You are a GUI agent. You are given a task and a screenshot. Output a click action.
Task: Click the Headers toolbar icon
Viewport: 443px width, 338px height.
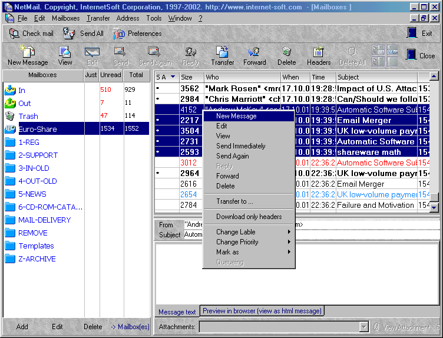[x=318, y=52]
